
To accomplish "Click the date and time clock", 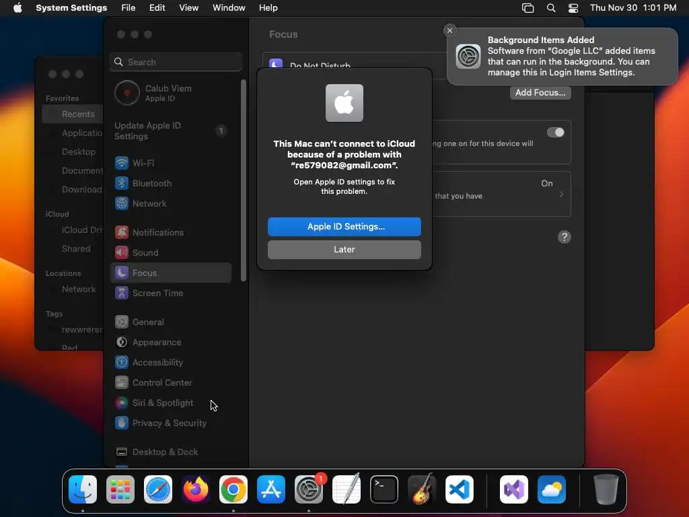I will click(x=633, y=8).
